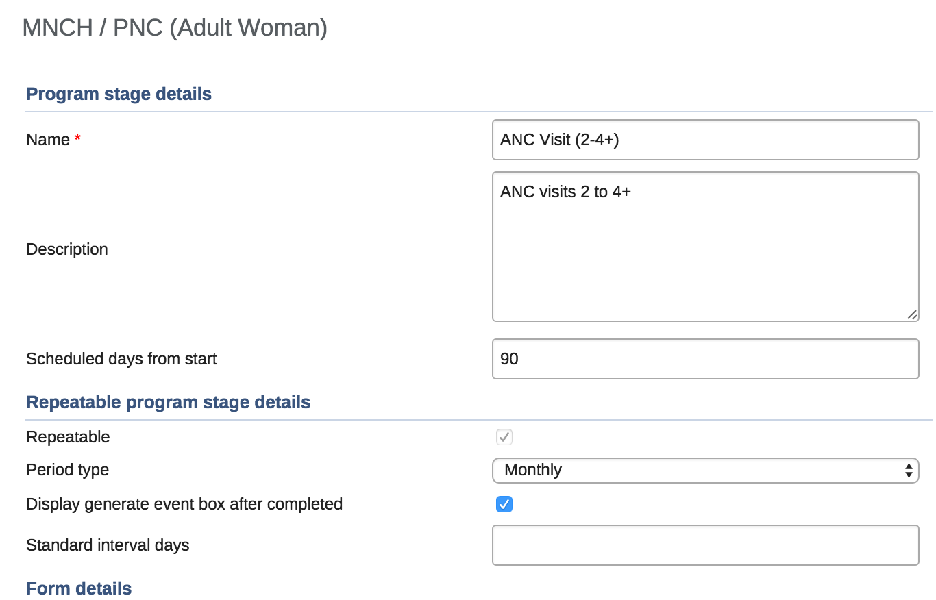Click the Description textarea resize handle
This screenshot has height=600, width=936.
[912, 314]
